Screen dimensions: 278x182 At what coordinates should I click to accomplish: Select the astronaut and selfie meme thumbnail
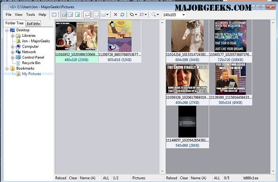point(77,36)
